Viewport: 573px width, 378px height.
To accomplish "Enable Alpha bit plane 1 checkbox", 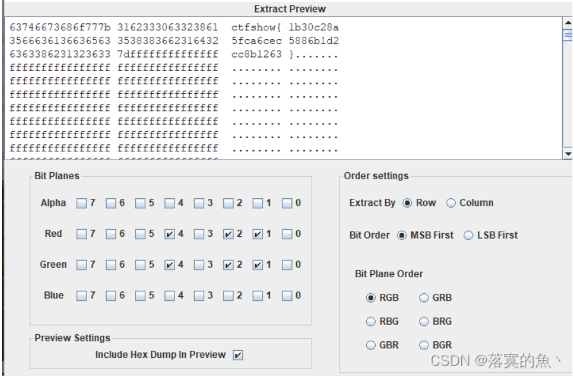I will (x=258, y=203).
